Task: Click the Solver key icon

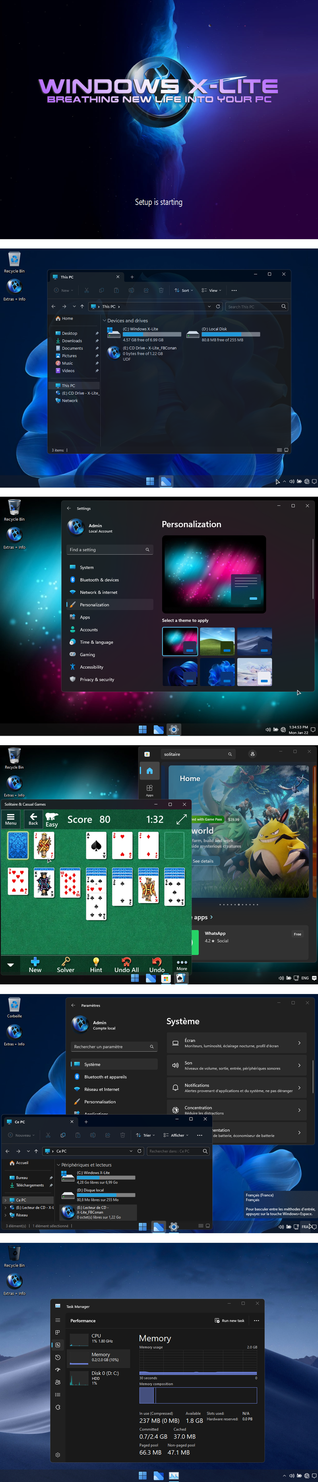Action: pos(66,965)
